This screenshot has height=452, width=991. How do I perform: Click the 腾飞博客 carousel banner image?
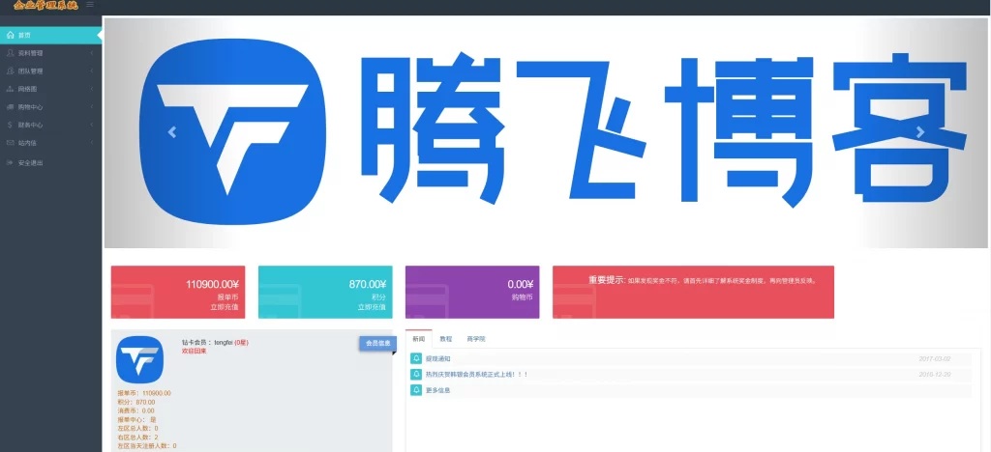coord(546,132)
